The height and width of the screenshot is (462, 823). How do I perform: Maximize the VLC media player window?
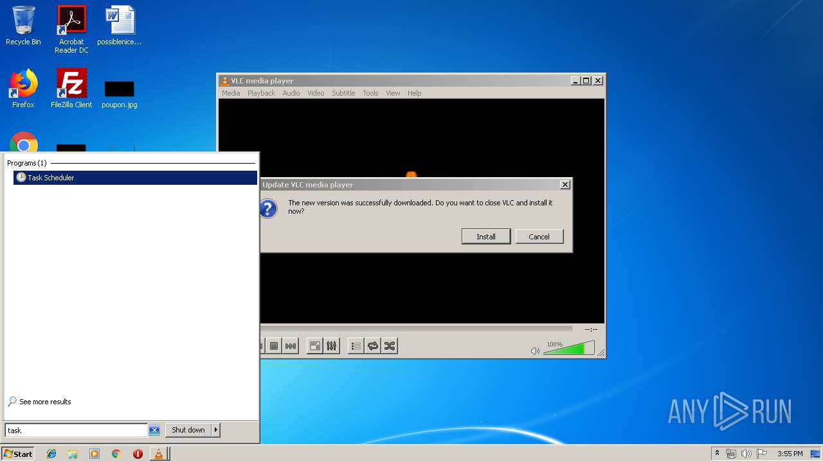(x=586, y=81)
